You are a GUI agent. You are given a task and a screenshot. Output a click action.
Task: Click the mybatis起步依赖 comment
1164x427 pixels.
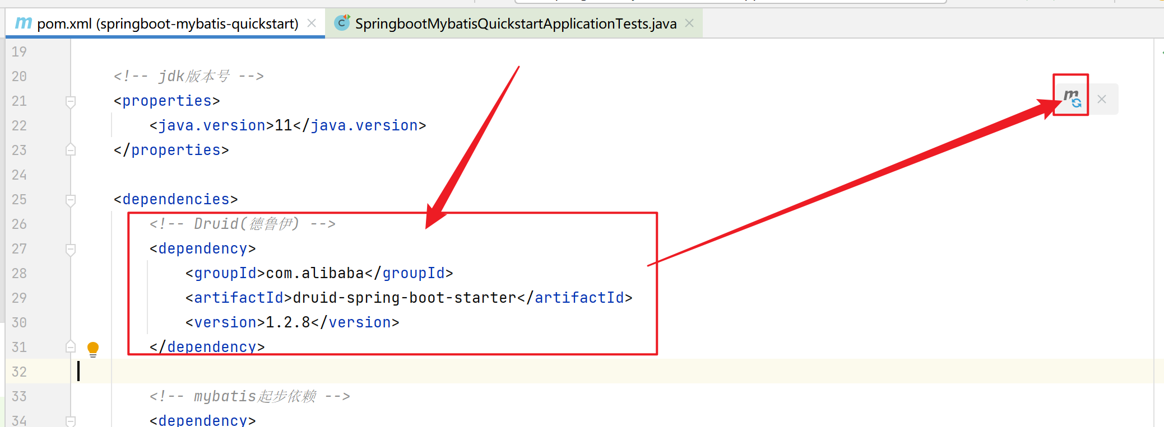click(x=249, y=396)
